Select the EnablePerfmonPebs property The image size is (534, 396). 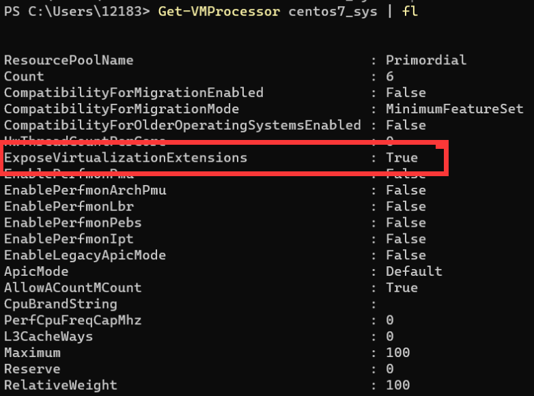[73, 223]
